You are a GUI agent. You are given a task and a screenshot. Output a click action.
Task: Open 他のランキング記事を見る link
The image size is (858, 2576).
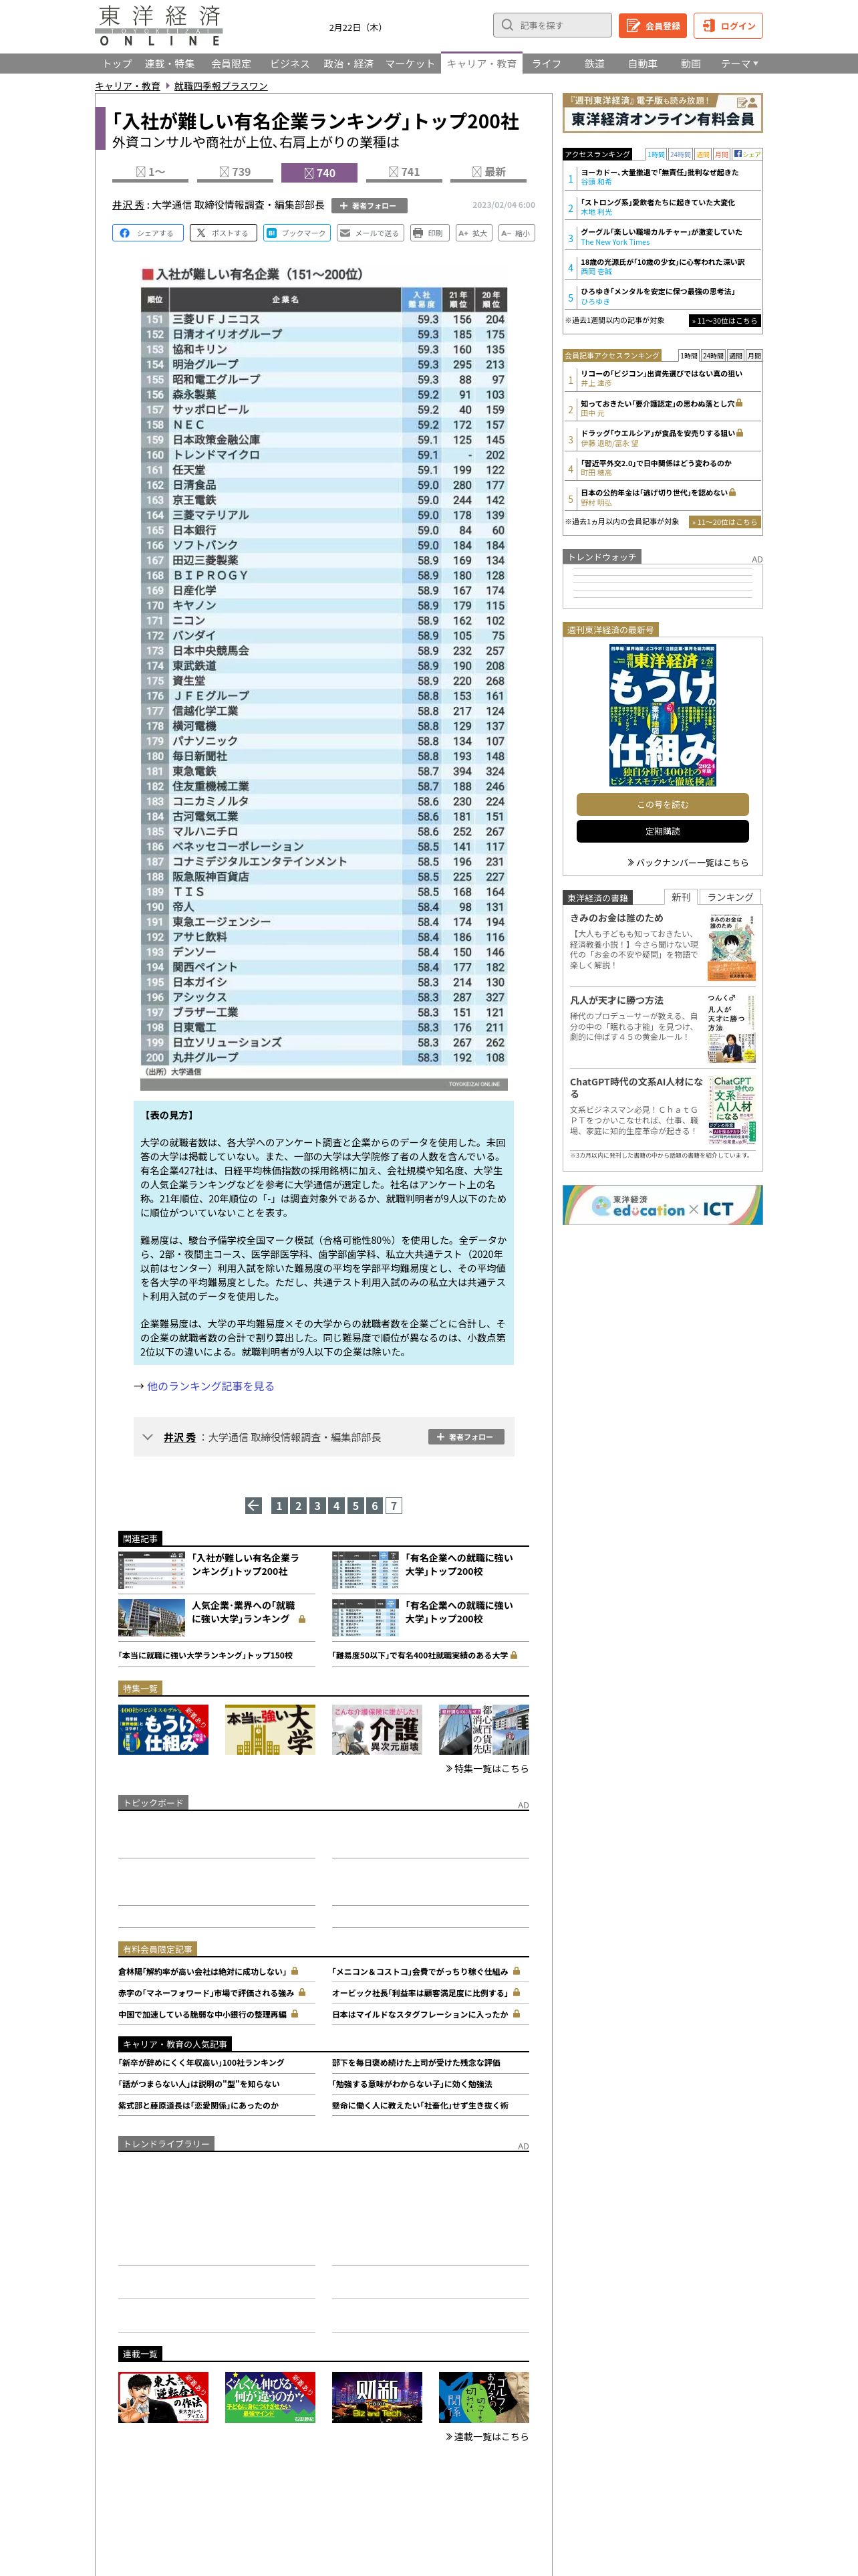(x=210, y=1386)
